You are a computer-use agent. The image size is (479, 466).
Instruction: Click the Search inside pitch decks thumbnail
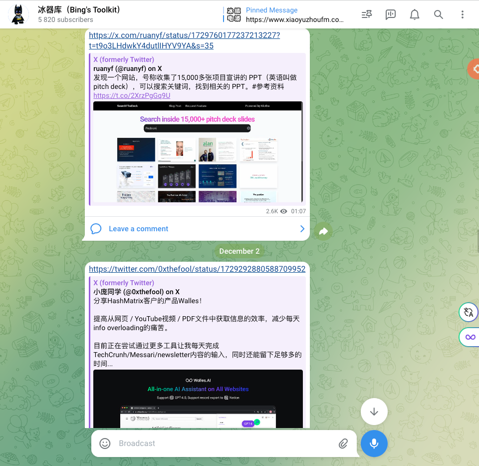pyautogui.click(x=197, y=152)
